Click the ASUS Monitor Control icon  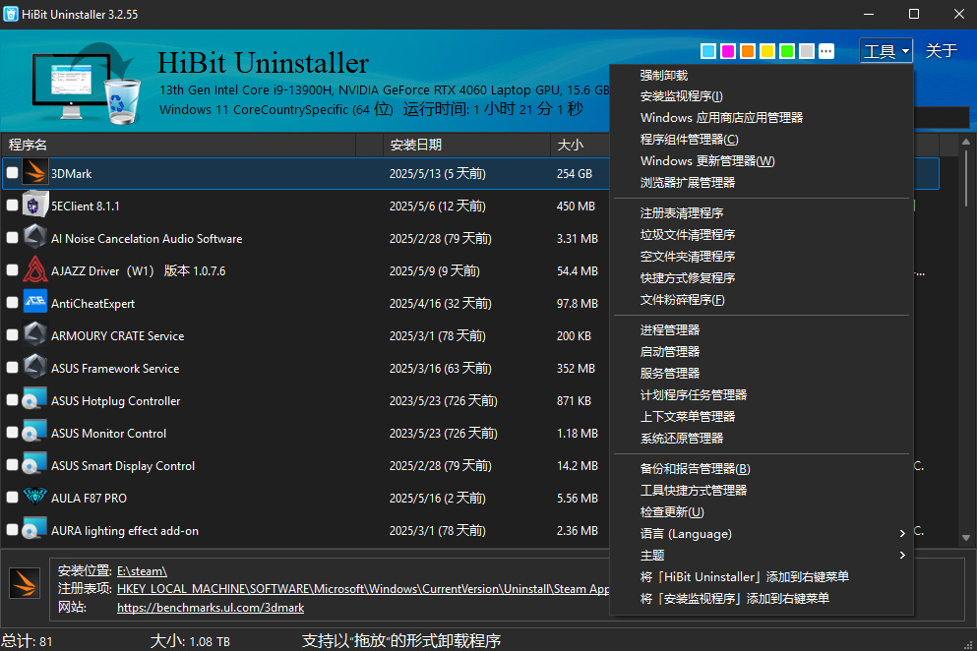[x=35, y=433]
